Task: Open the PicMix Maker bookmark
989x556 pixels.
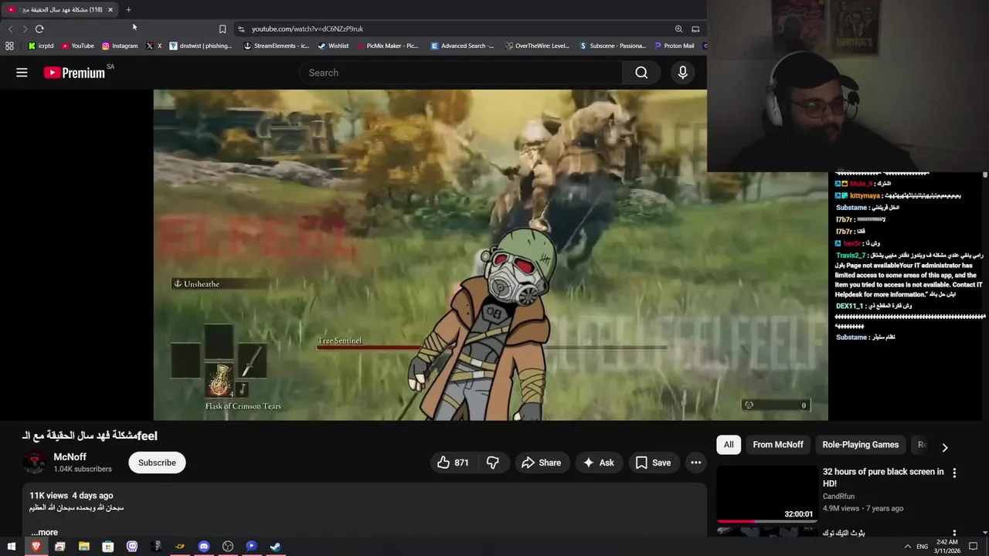Action: coord(388,46)
